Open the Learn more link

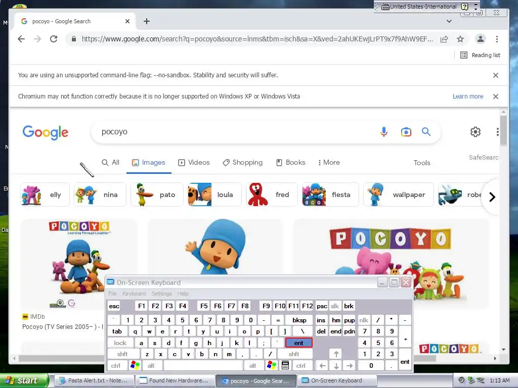(468, 96)
